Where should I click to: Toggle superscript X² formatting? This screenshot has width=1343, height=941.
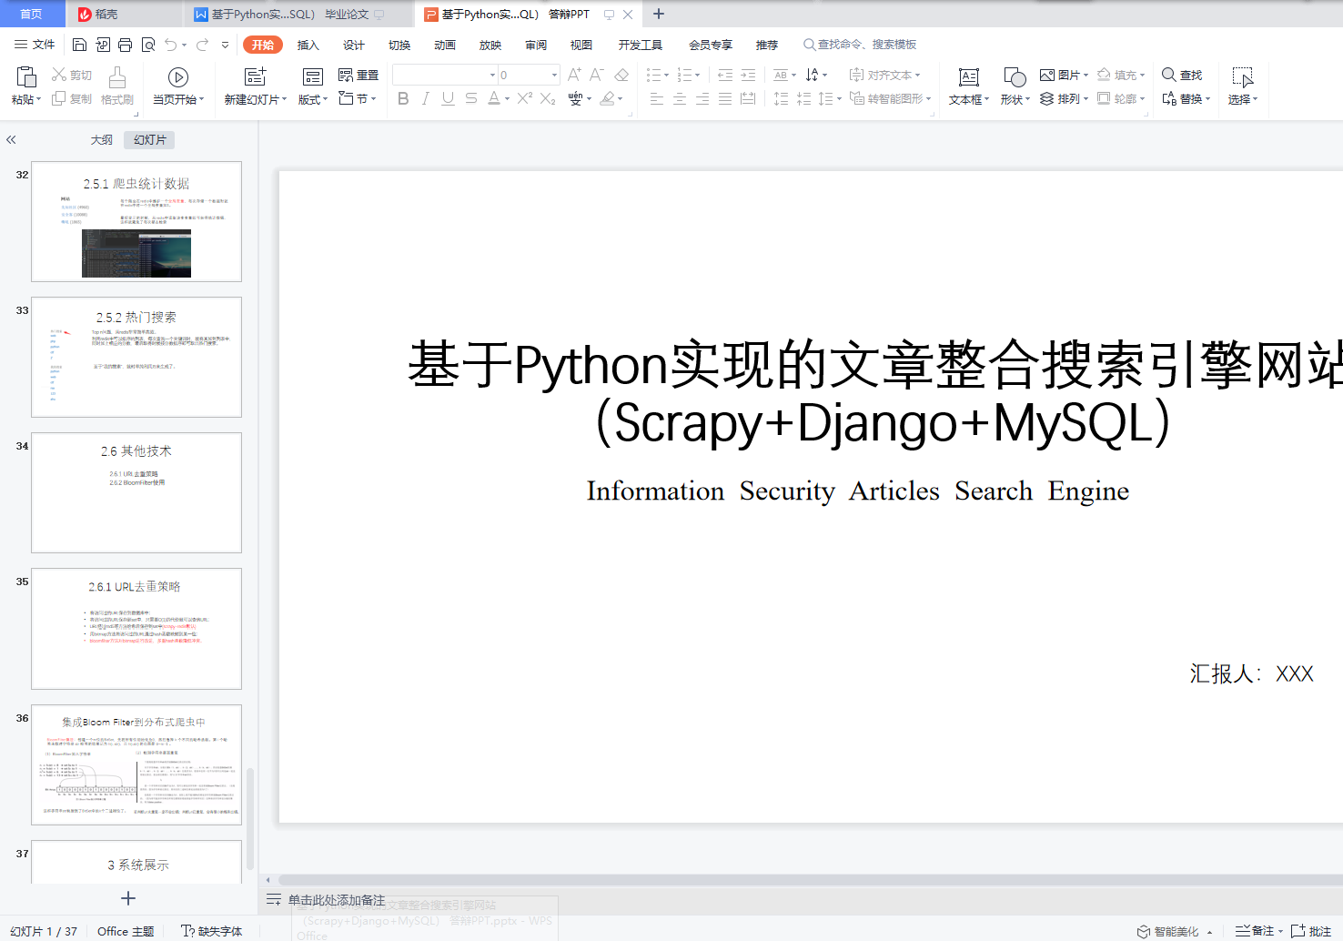[525, 98]
